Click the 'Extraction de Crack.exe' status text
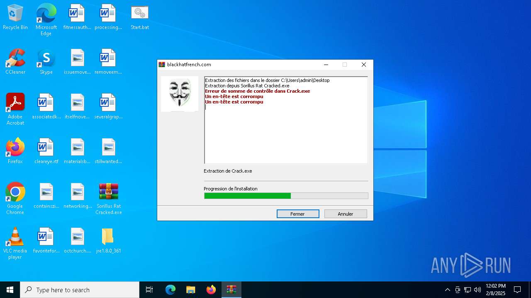This screenshot has height=298, width=531. click(x=228, y=171)
